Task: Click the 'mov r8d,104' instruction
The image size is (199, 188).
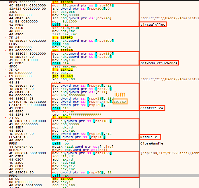Action: 63,60
